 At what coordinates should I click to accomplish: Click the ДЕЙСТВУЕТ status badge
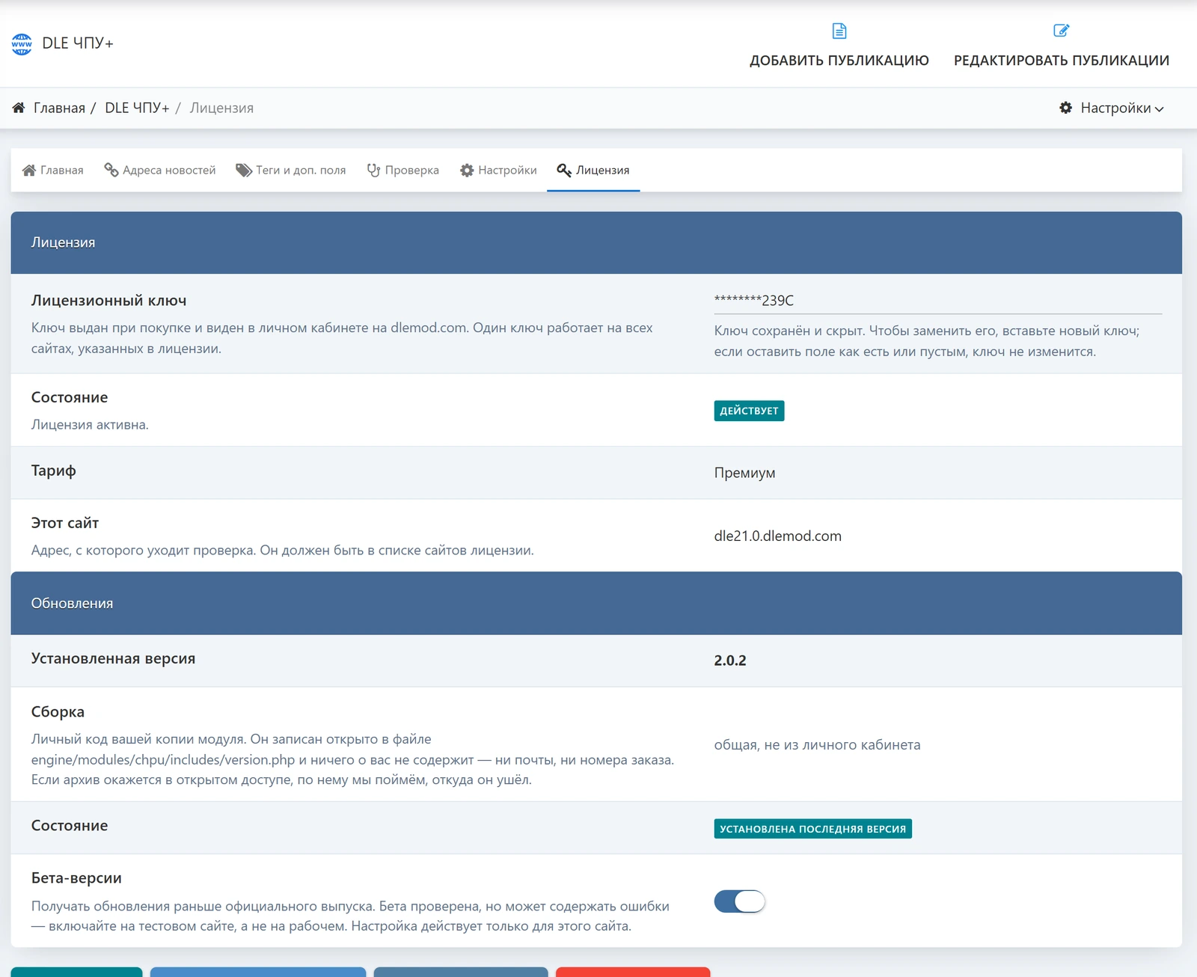click(x=749, y=411)
